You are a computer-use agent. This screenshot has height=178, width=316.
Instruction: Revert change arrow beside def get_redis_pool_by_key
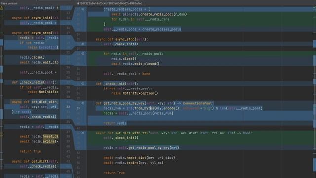83,103
